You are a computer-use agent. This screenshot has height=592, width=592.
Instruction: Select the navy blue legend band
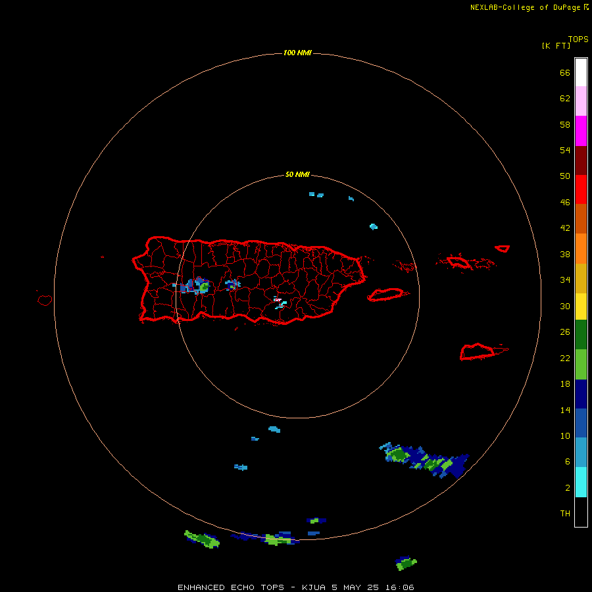coord(581,394)
